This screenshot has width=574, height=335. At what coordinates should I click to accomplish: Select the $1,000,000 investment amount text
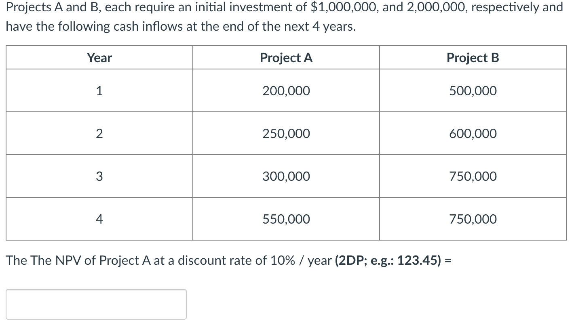[x=343, y=7]
